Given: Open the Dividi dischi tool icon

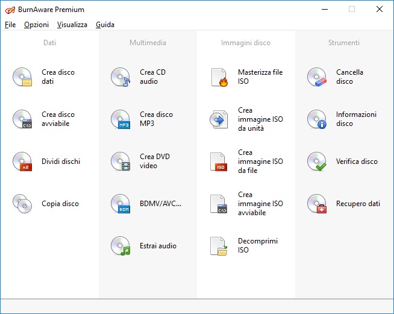Looking at the screenshot, I should point(22,162).
